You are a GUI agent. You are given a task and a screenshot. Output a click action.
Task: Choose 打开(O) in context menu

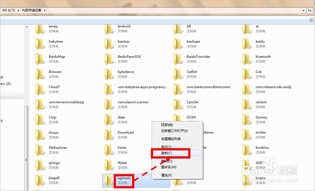pos(177,125)
